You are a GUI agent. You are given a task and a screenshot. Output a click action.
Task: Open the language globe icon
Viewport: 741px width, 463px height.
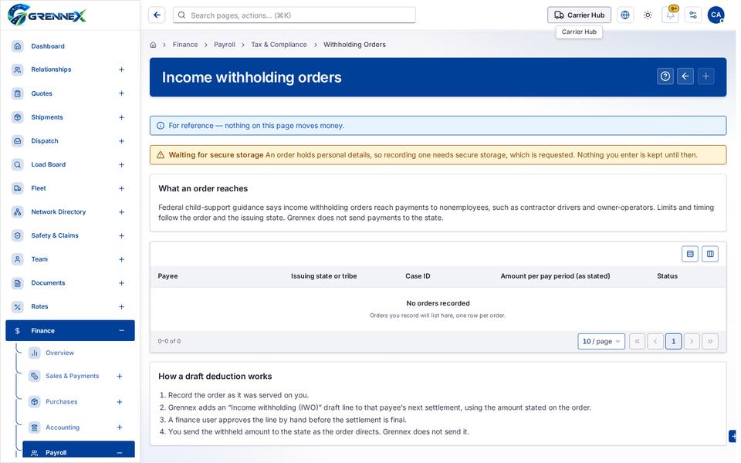(624, 15)
